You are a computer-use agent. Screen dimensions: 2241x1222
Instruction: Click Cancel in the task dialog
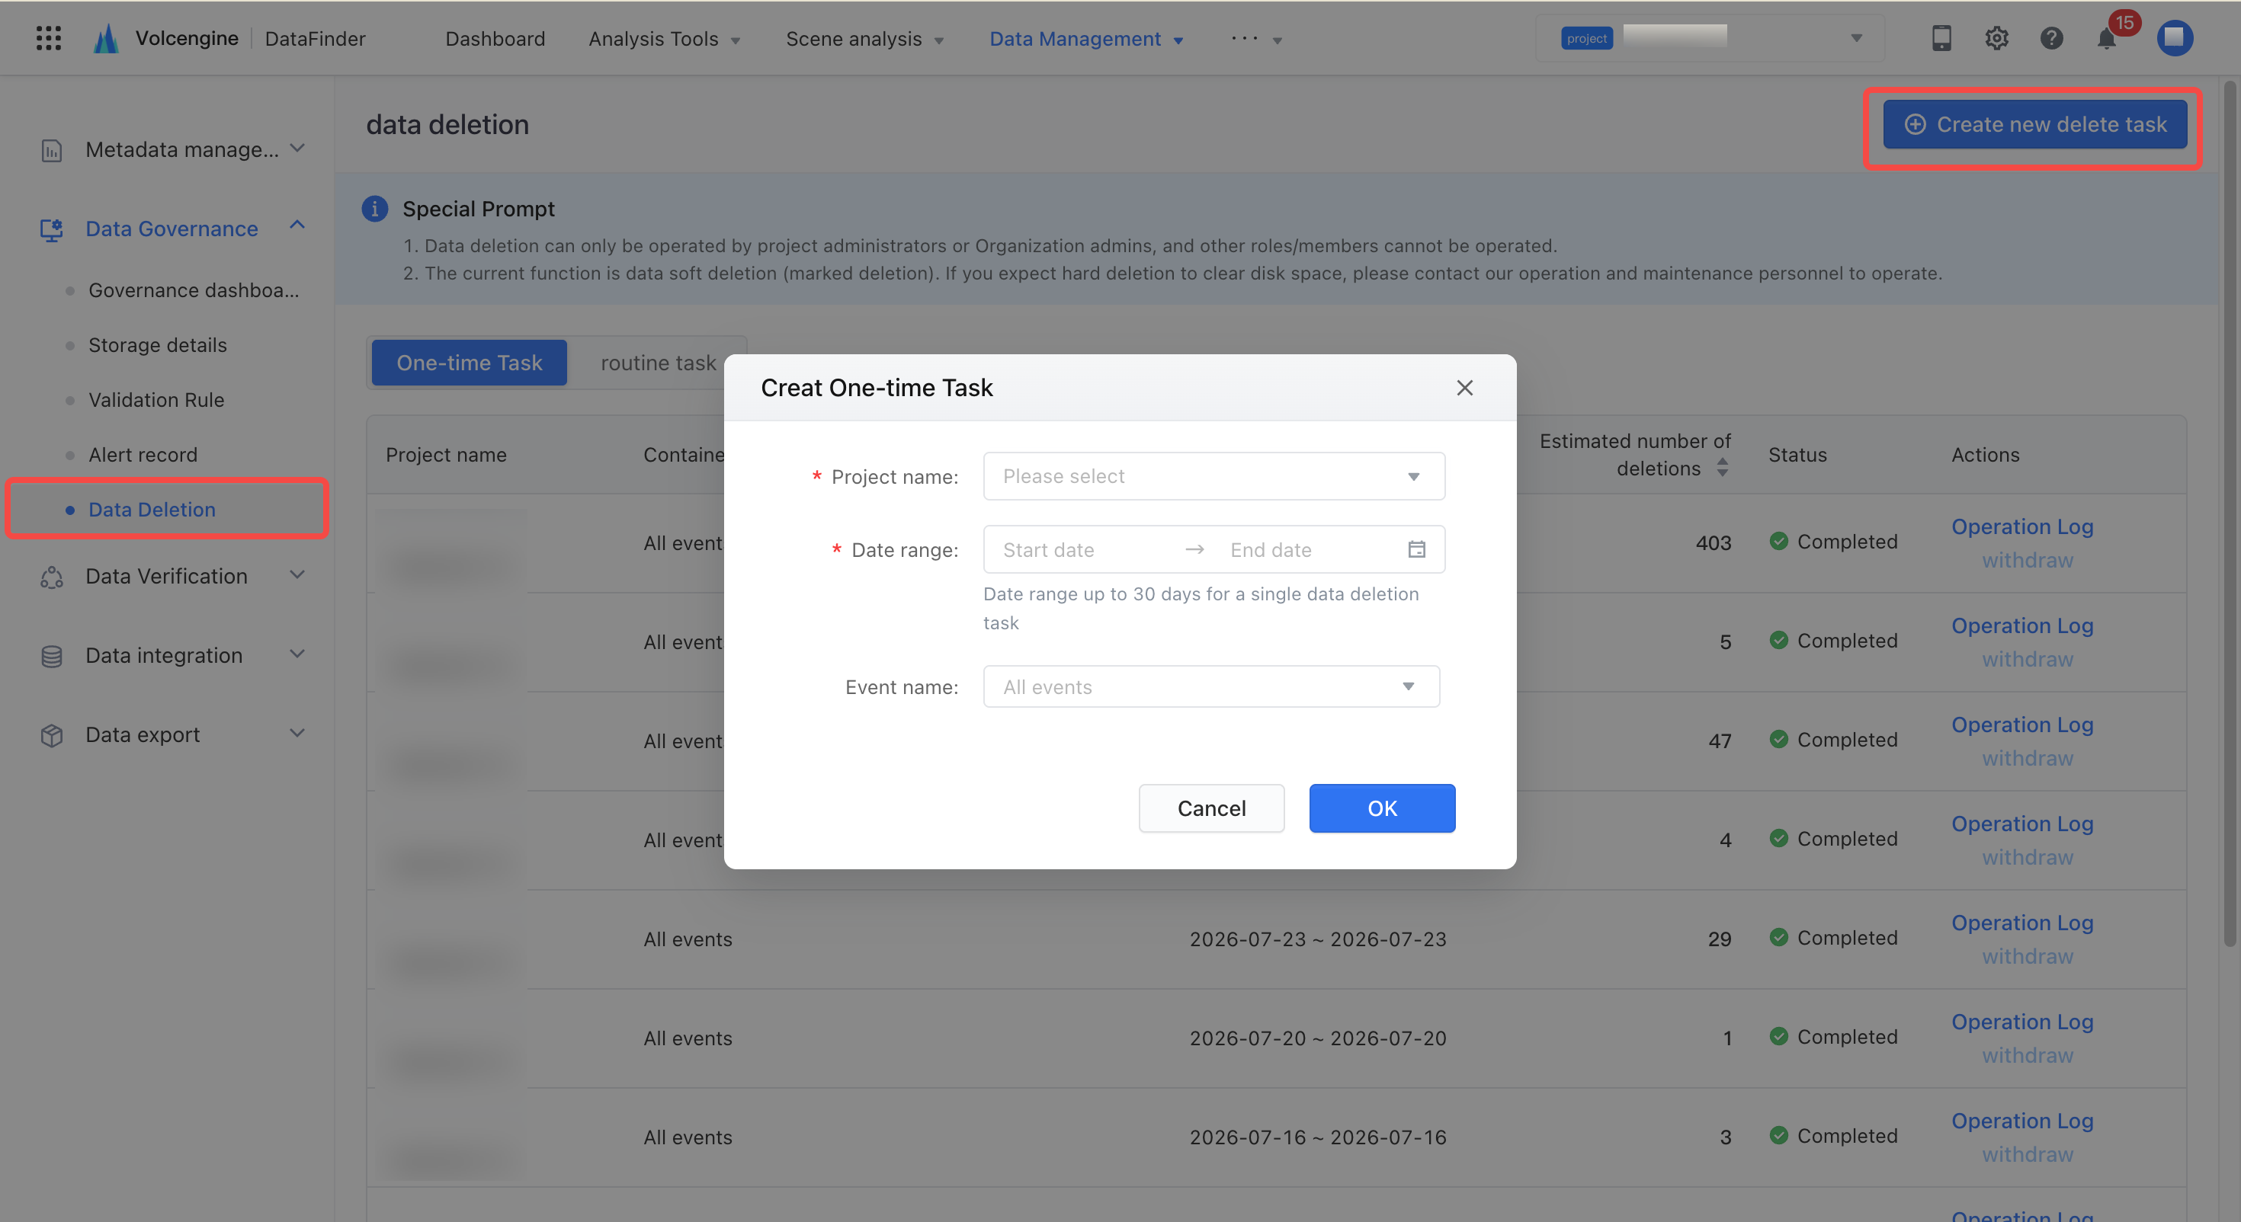[x=1211, y=808]
